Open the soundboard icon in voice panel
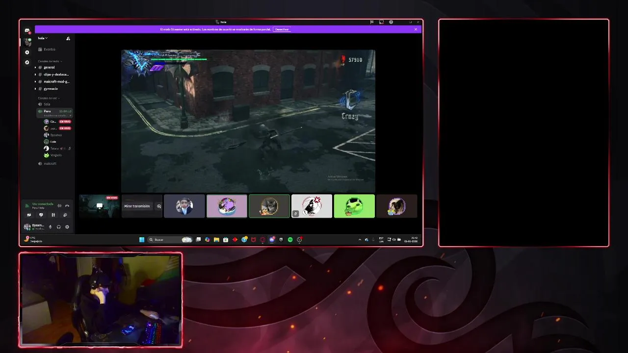The height and width of the screenshot is (353, 628). click(65, 215)
